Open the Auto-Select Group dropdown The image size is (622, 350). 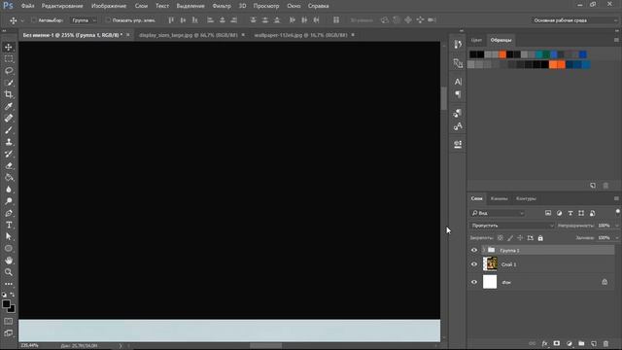click(84, 20)
